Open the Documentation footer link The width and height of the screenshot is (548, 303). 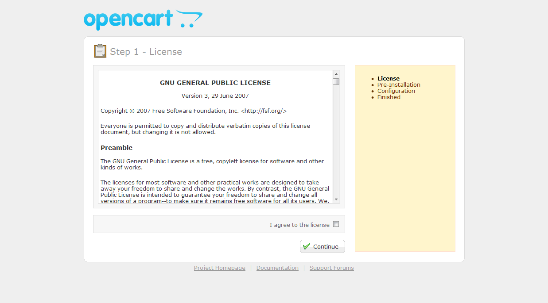[277, 268]
